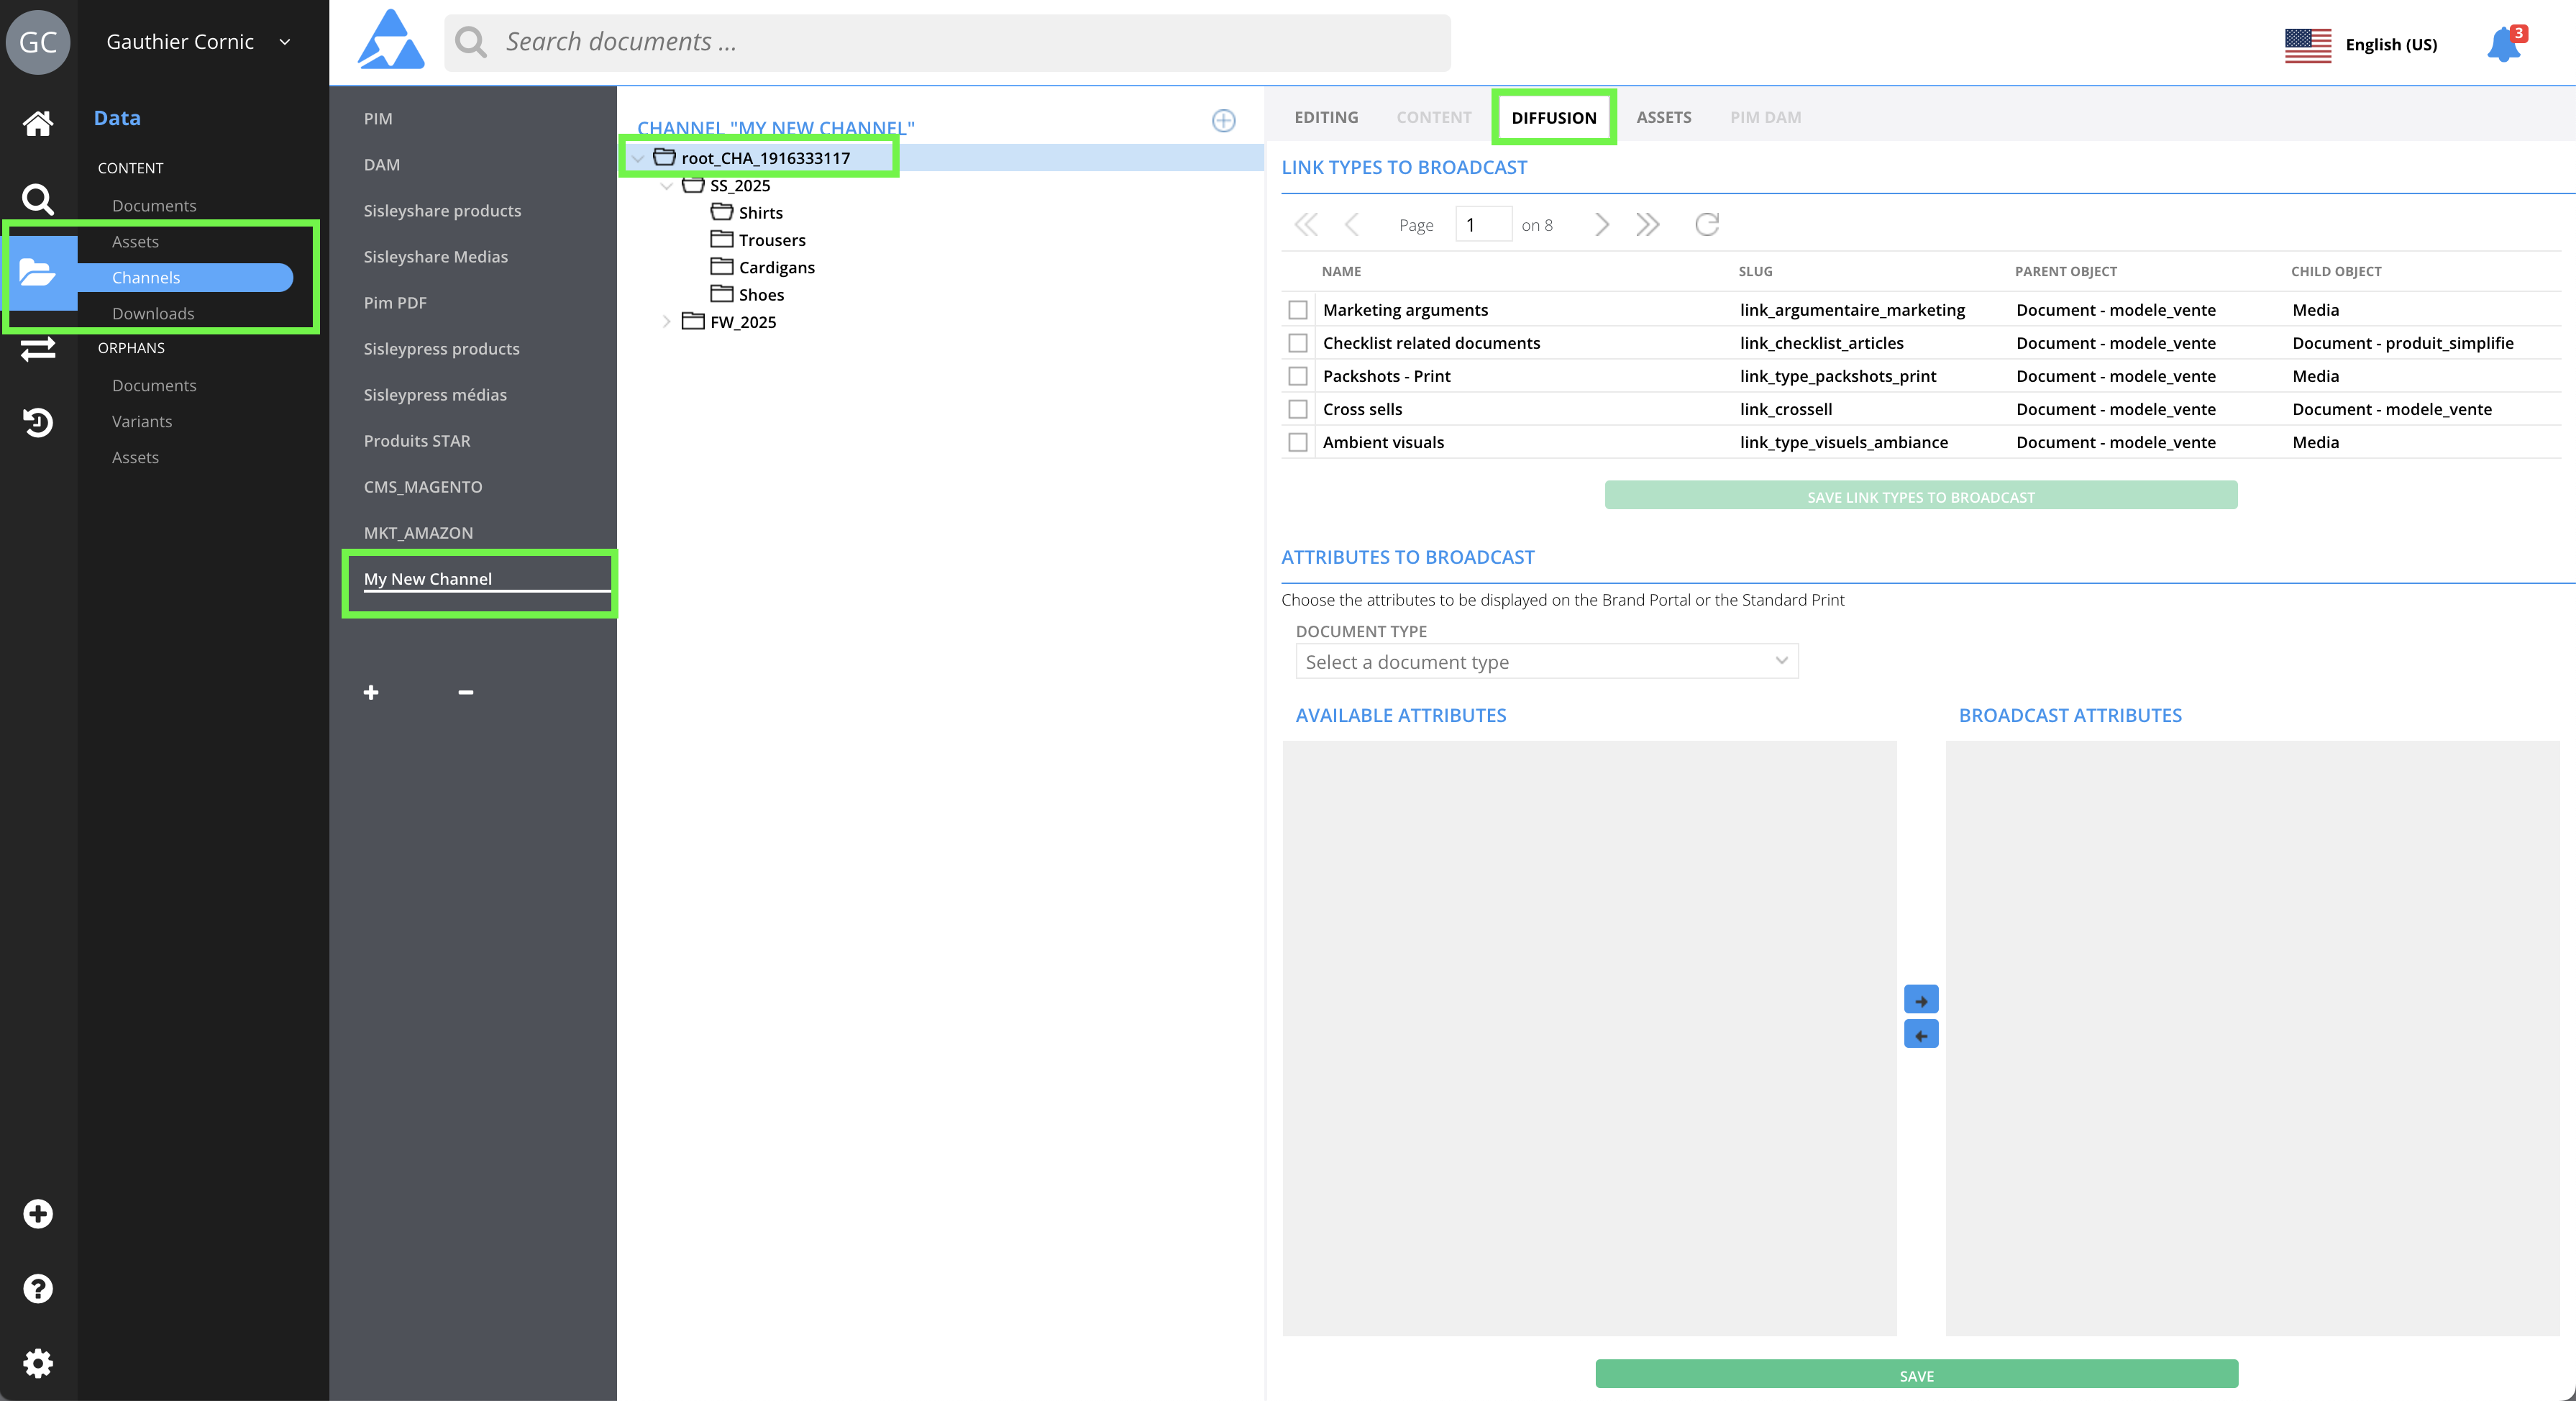Check the Marketing arguments checkbox
This screenshot has width=2576, height=1401.
1297,310
